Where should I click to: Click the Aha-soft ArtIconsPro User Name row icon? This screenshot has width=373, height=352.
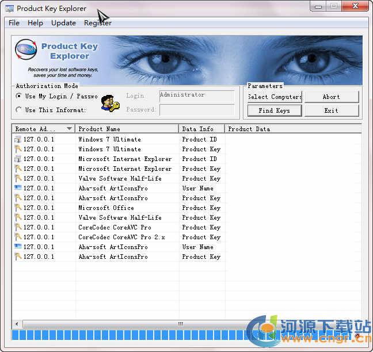point(17,188)
